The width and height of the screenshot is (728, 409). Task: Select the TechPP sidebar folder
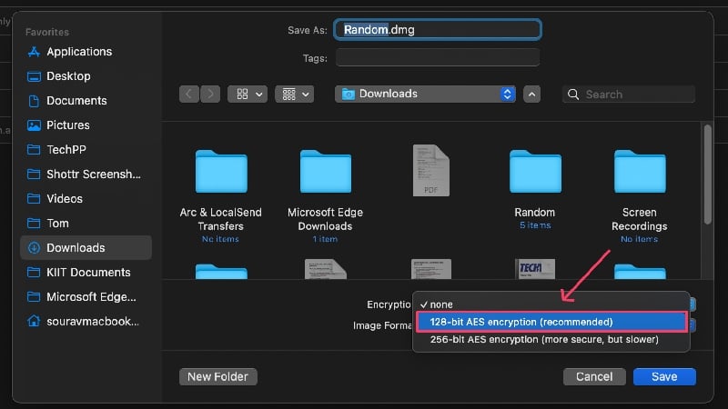tap(66, 150)
